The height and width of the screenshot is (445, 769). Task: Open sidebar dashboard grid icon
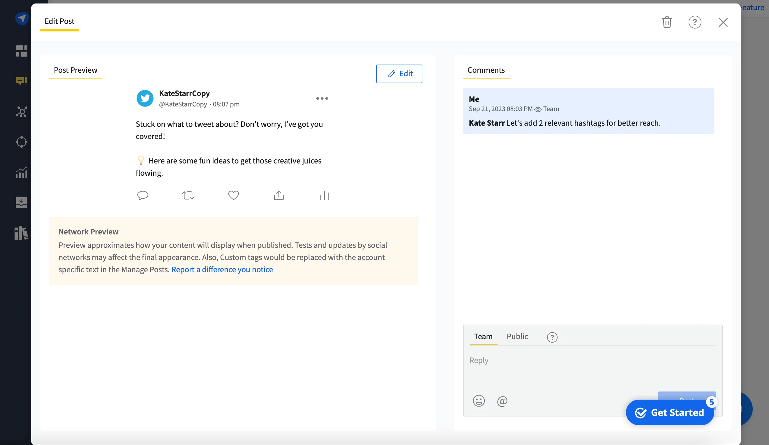click(x=21, y=51)
